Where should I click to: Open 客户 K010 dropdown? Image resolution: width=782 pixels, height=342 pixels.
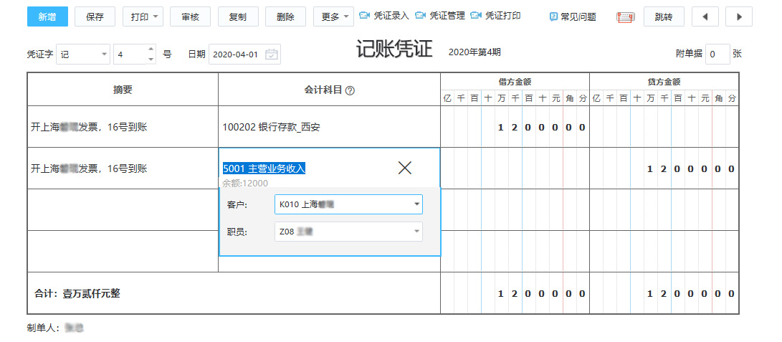(x=348, y=204)
